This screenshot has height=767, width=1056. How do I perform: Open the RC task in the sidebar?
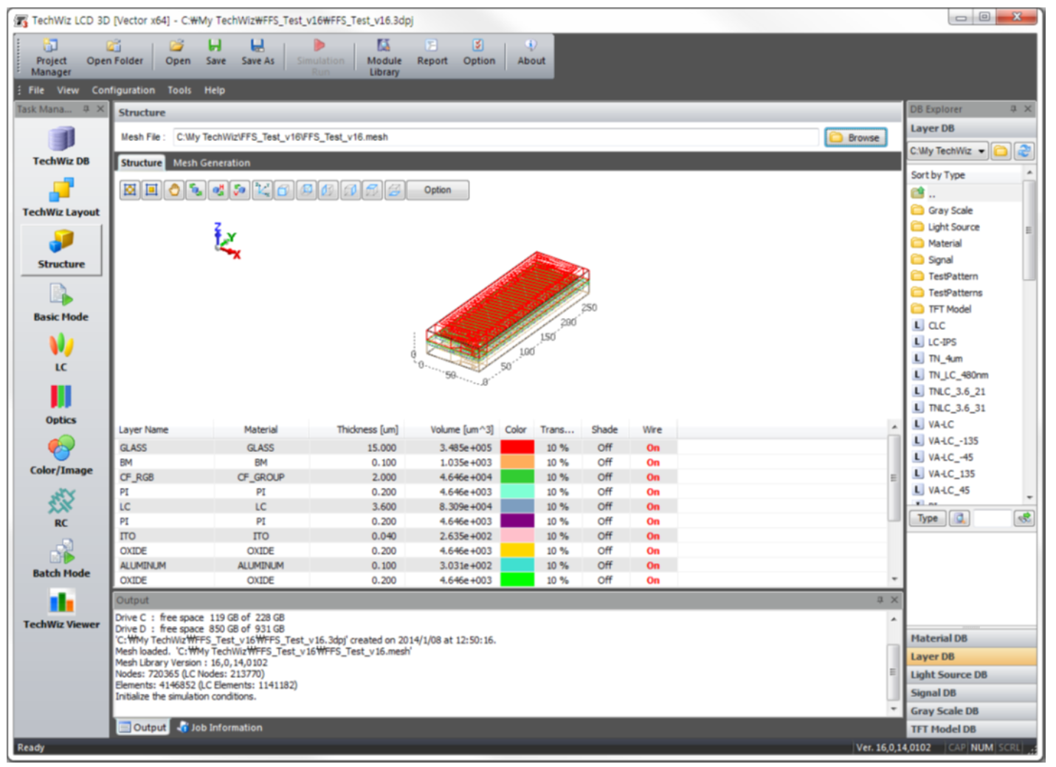61,509
